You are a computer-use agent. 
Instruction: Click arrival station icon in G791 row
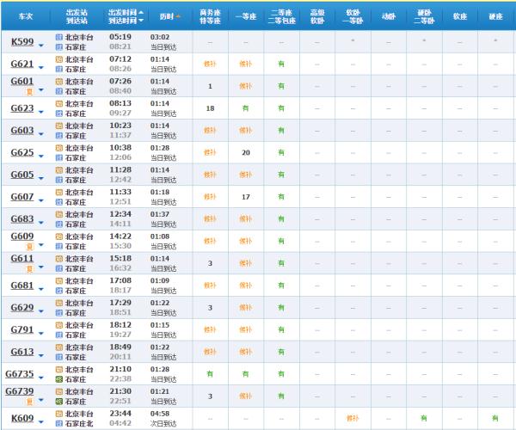coord(58,335)
